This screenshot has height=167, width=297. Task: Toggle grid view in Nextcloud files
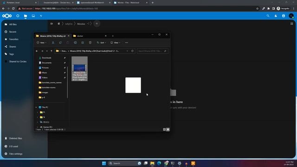click(x=292, y=24)
